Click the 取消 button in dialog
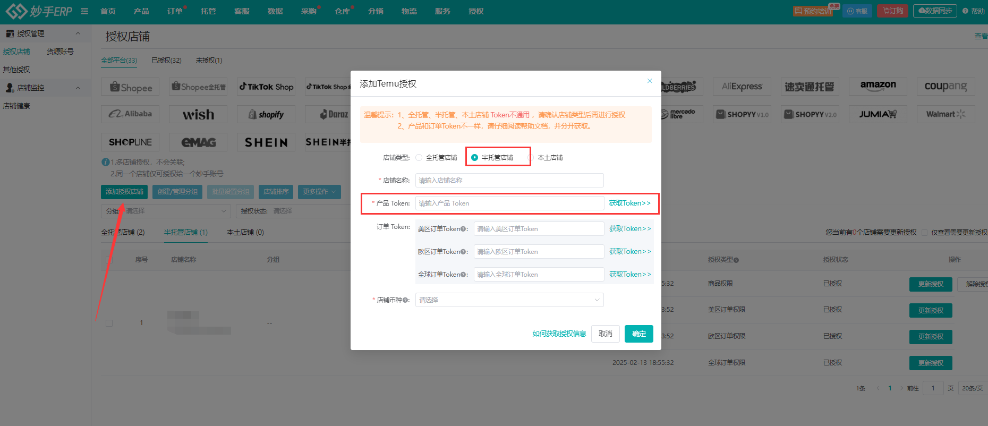 606,334
